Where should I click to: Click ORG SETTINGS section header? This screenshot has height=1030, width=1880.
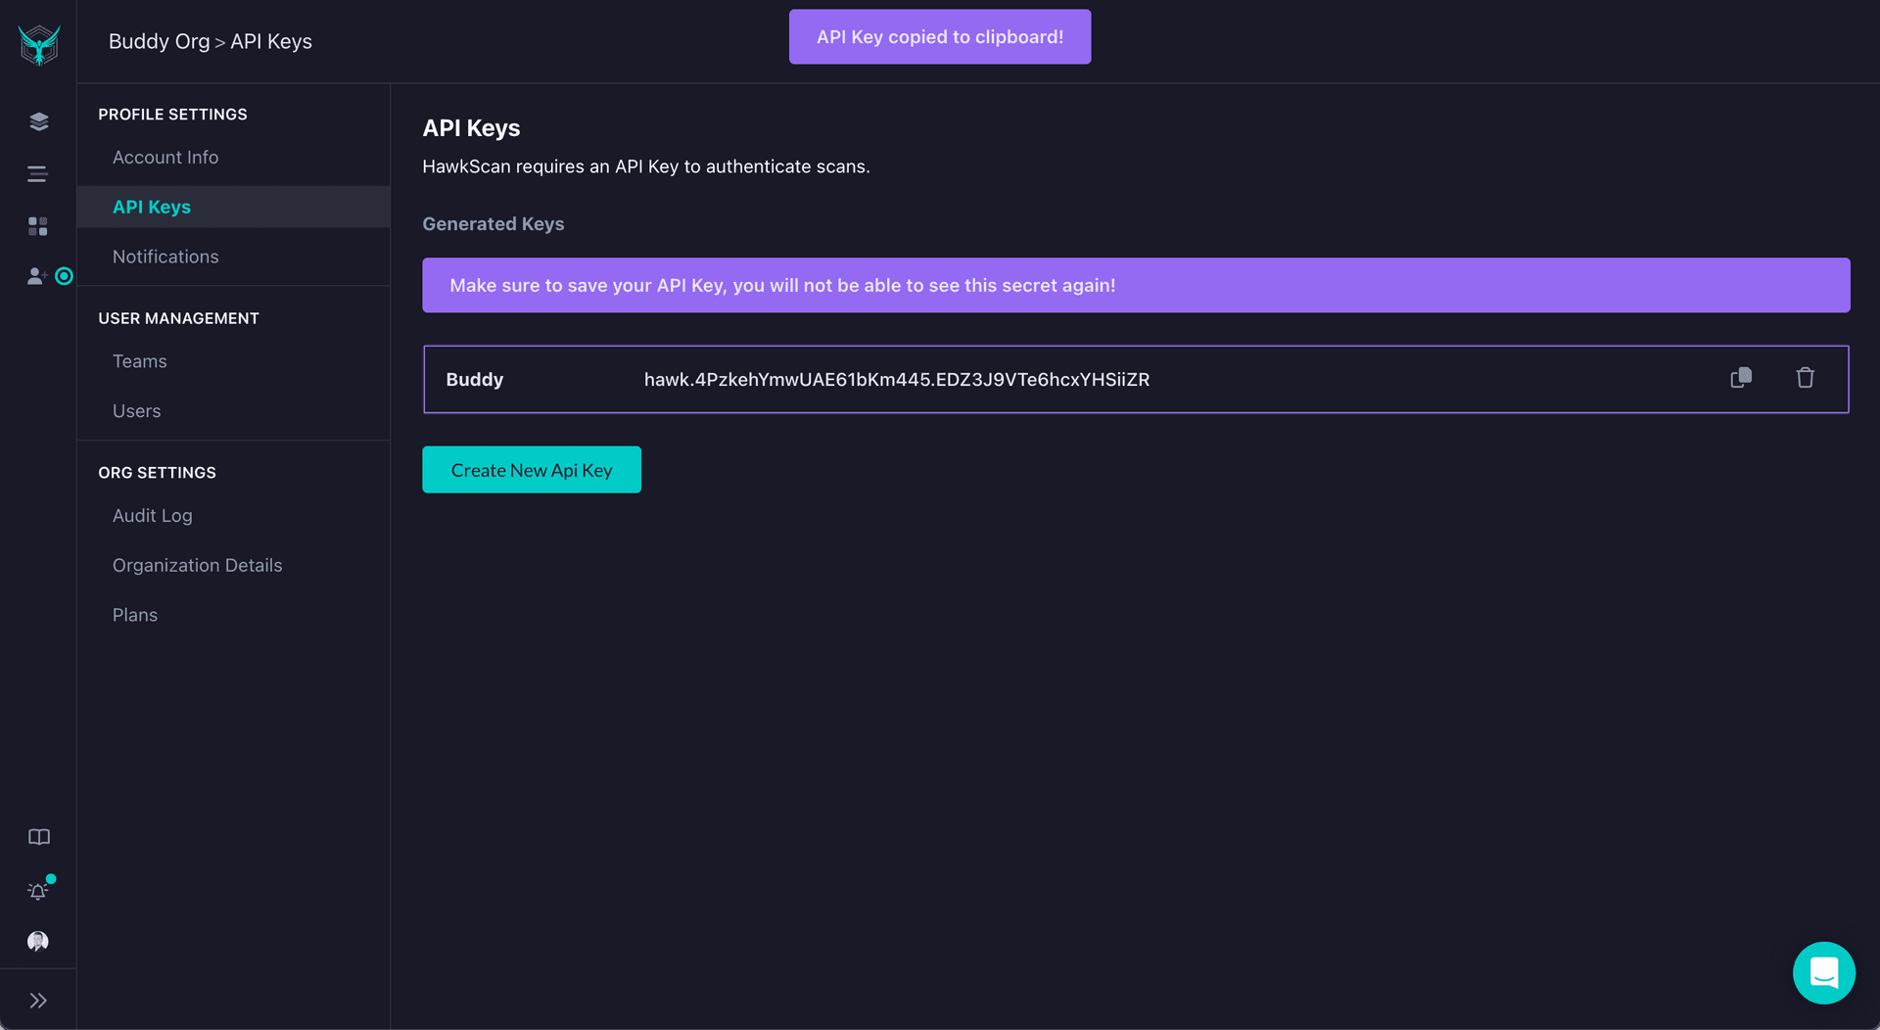(157, 473)
